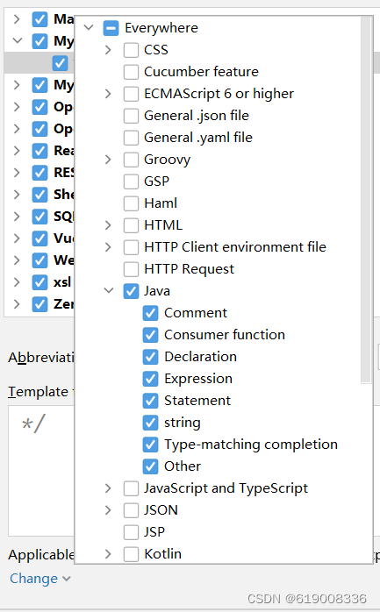Expand the HTML context node
The image size is (380, 612).
[108, 225]
